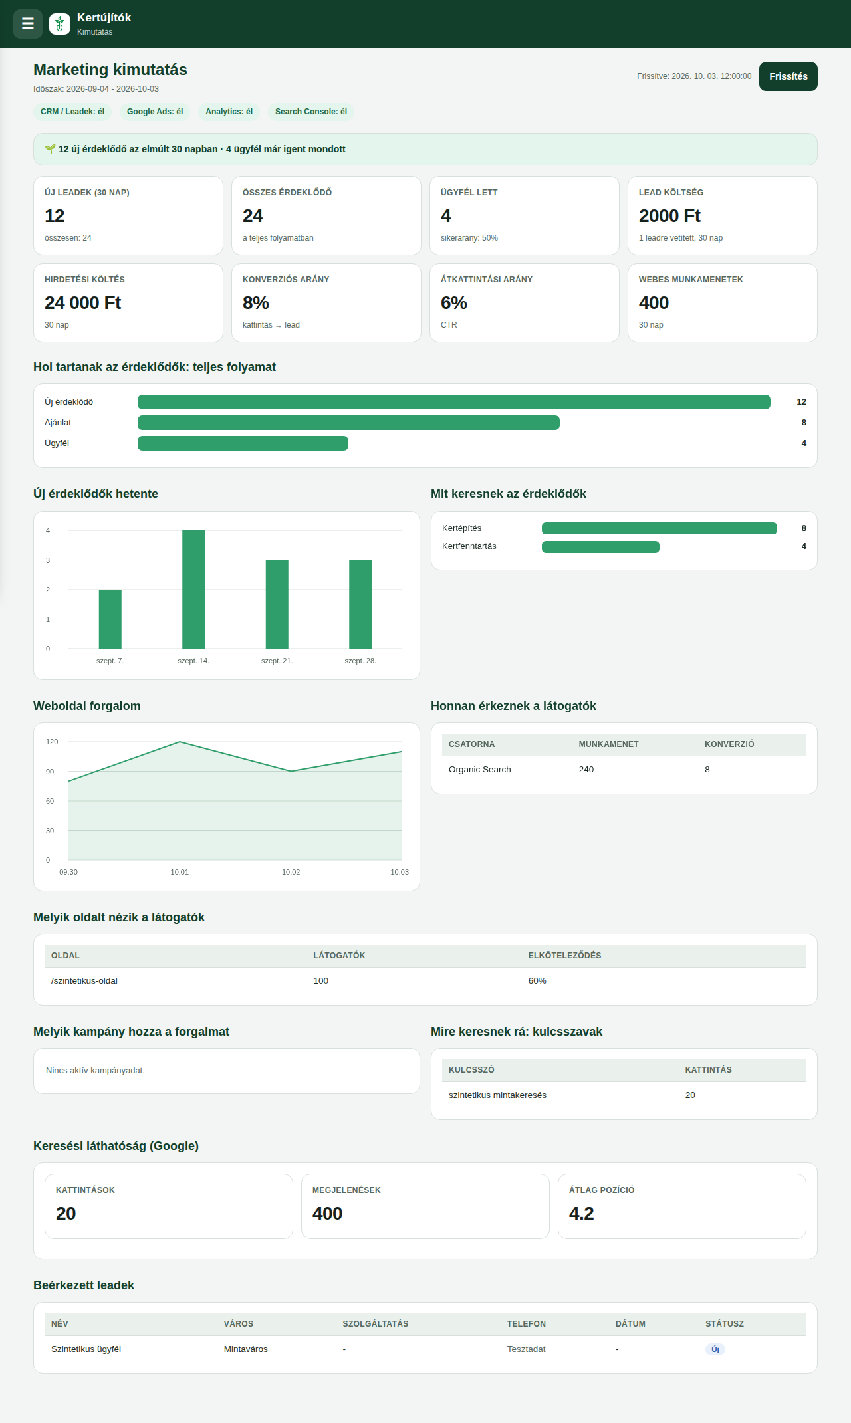The height and width of the screenshot is (1423, 851).
Task: Click the CRM / Leadek status badge
Action: pos(72,112)
